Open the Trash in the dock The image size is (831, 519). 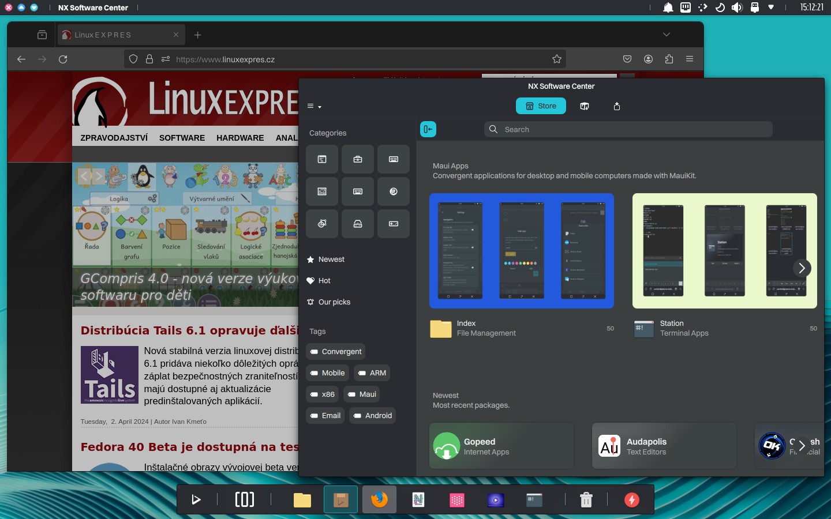(x=586, y=500)
